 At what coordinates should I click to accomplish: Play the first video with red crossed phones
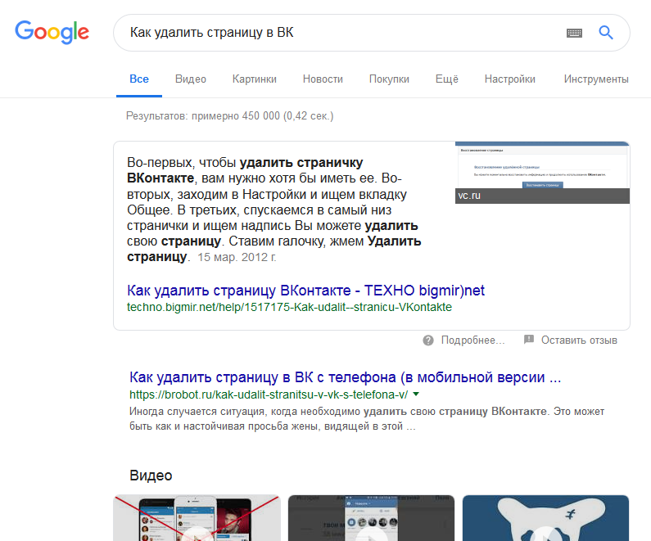tap(197, 518)
